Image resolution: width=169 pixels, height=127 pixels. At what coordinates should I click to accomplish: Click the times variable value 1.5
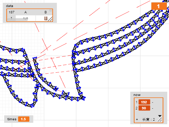(24, 119)
